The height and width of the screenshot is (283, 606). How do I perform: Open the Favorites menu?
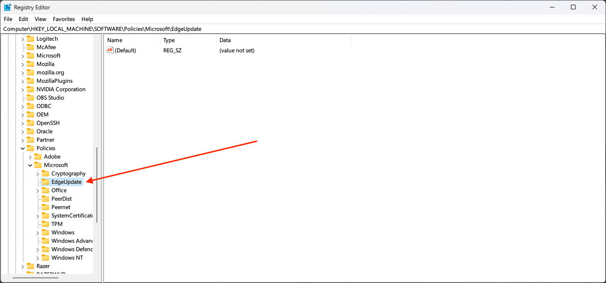click(x=64, y=19)
